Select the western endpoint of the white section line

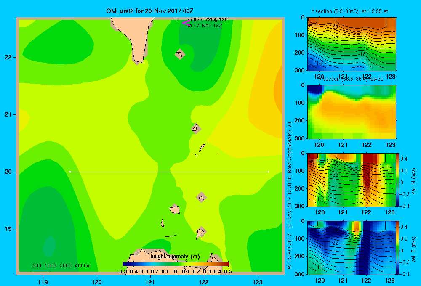[x=70, y=172]
